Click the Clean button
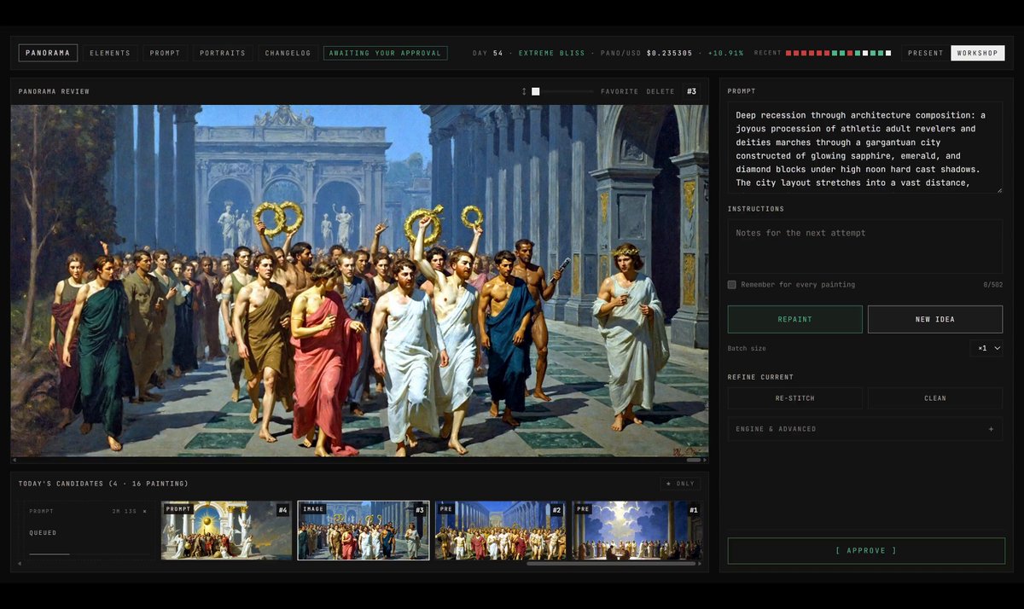1024x609 pixels. (935, 398)
